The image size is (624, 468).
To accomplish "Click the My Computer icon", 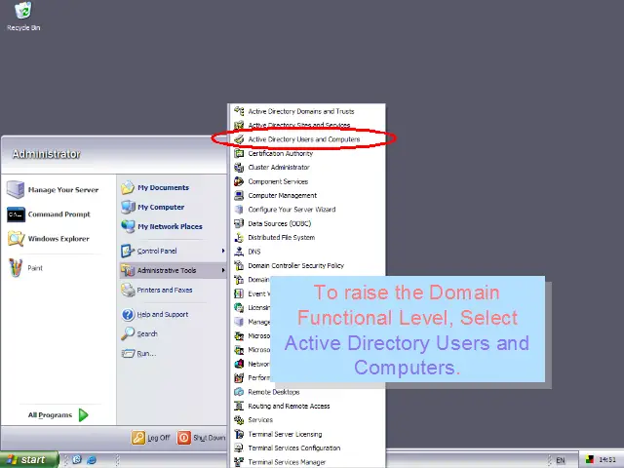I will click(128, 207).
